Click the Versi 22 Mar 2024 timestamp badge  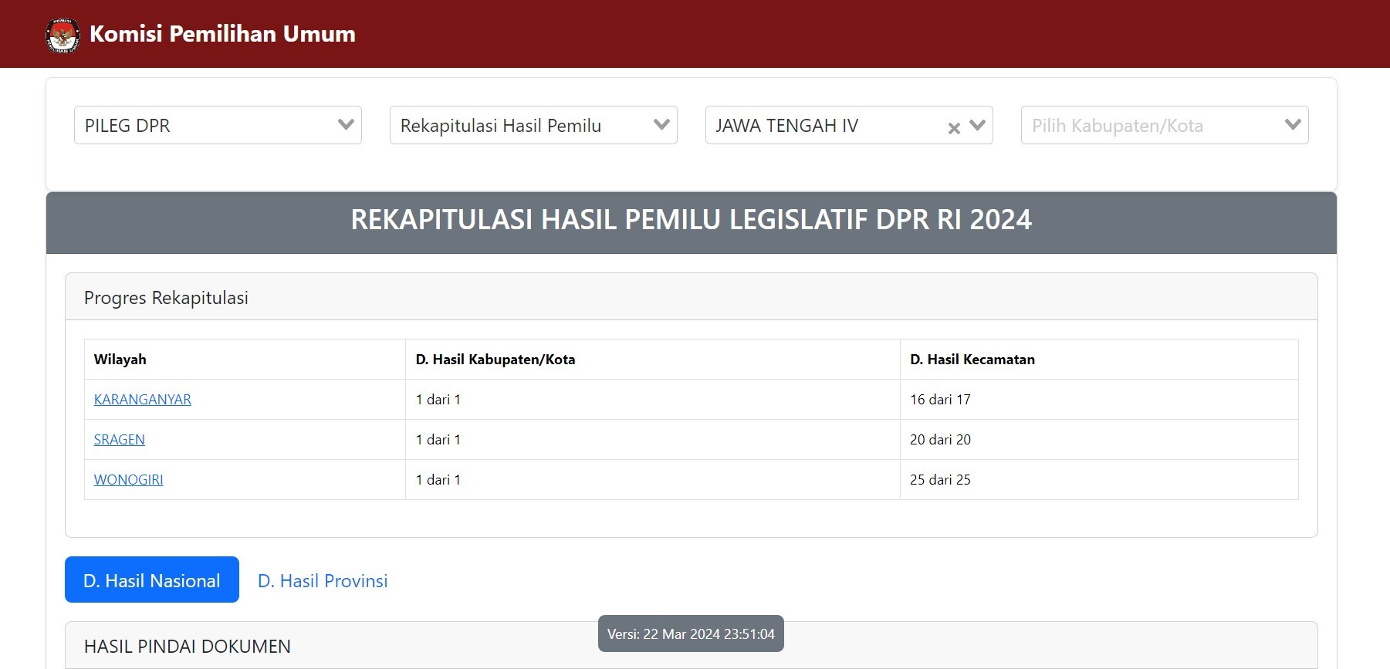pos(691,634)
